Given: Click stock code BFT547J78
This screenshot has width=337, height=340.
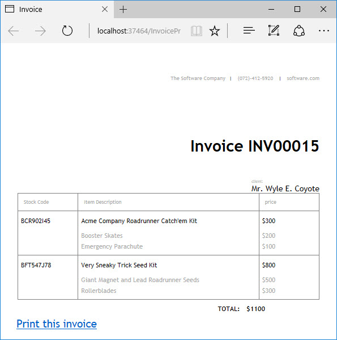Looking at the screenshot, I should 36,265.
